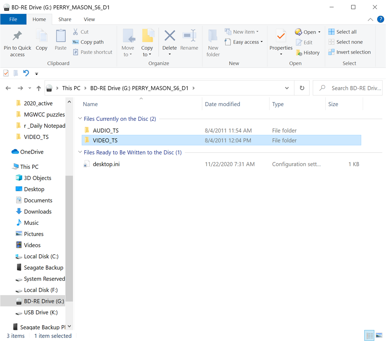Select Pin to Quick access

17,42
